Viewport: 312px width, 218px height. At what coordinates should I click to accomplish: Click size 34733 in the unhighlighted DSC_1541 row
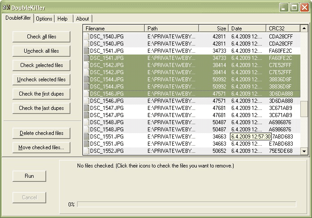click(x=219, y=51)
